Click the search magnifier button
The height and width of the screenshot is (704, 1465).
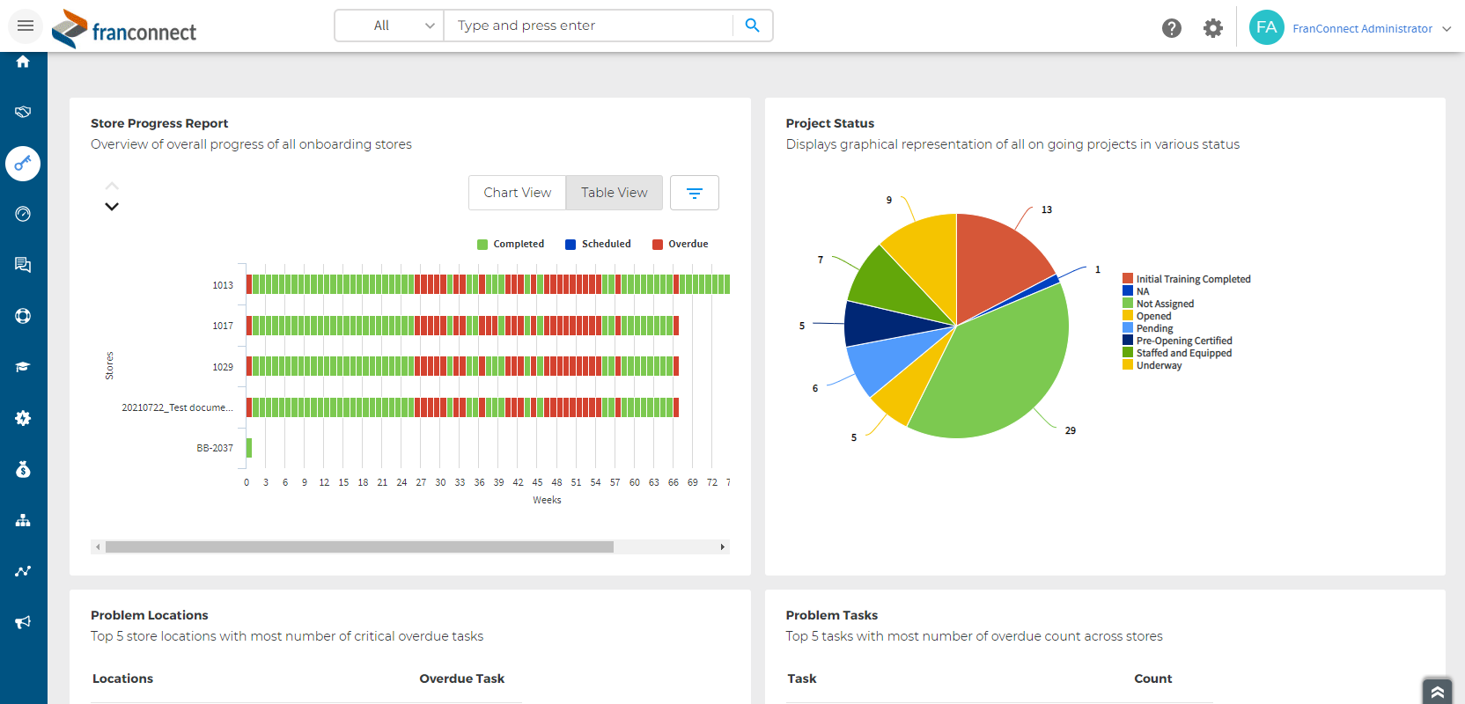(x=752, y=26)
